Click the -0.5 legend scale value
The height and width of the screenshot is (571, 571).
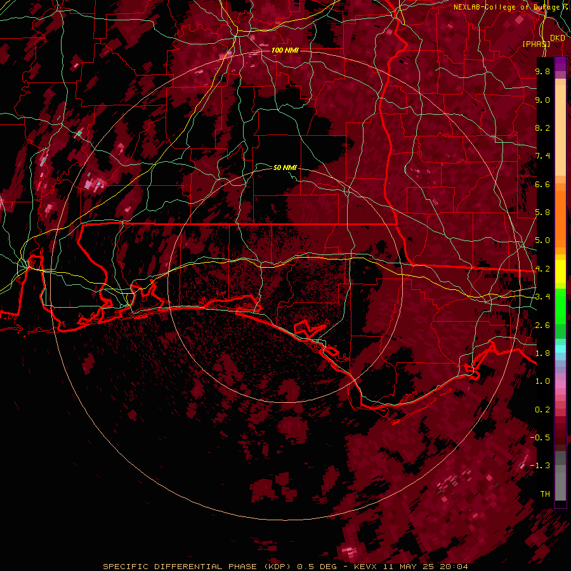click(541, 438)
